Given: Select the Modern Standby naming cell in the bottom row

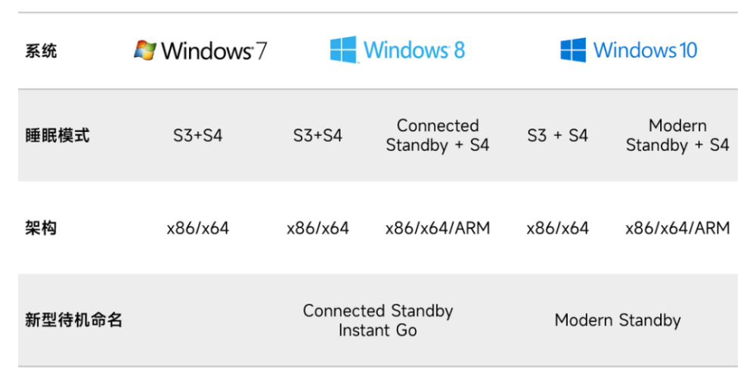Looking at the screenshot, I should point(618,320).
